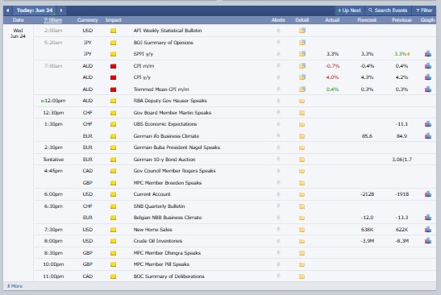Open detail folder for BOC Summary of Deliberations
Viewport: 441px width, 295px height.
302,276
